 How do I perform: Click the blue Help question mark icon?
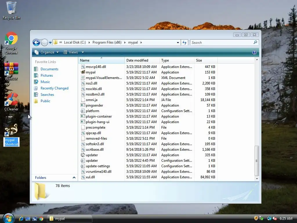coord(254,52)
